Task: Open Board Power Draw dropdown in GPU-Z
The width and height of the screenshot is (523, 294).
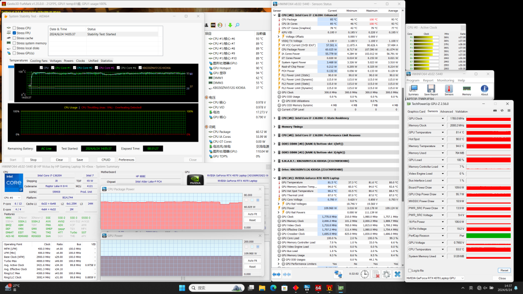Action: [443, 188]
